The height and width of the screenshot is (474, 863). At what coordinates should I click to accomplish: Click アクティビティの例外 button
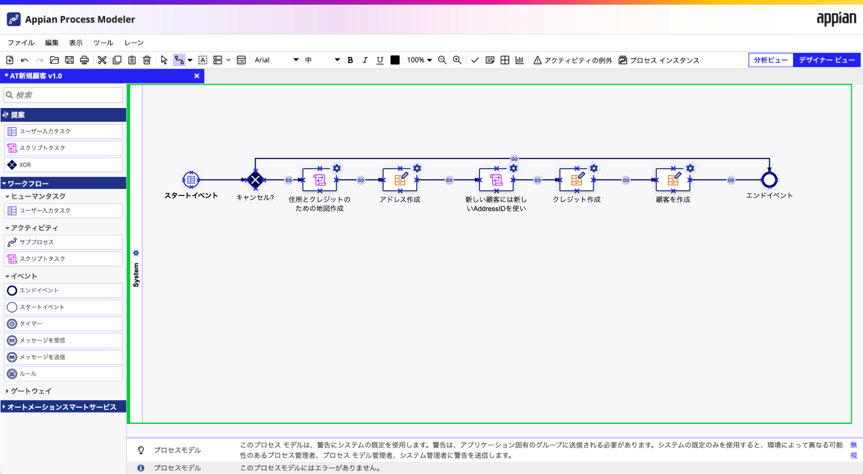click(x=573, y=60)
